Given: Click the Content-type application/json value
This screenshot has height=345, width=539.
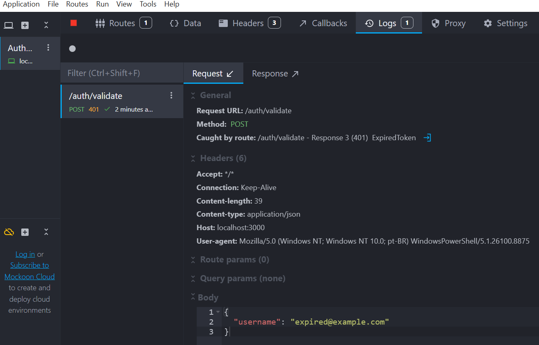Looking at the screenshot, I should 274,214.
